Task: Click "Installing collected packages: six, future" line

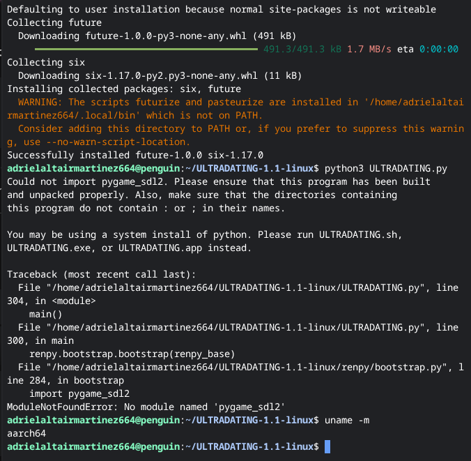Action: tap(123, 89)
